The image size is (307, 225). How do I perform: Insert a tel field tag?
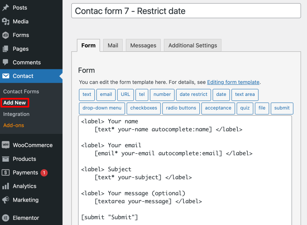(x=142, y=95)
